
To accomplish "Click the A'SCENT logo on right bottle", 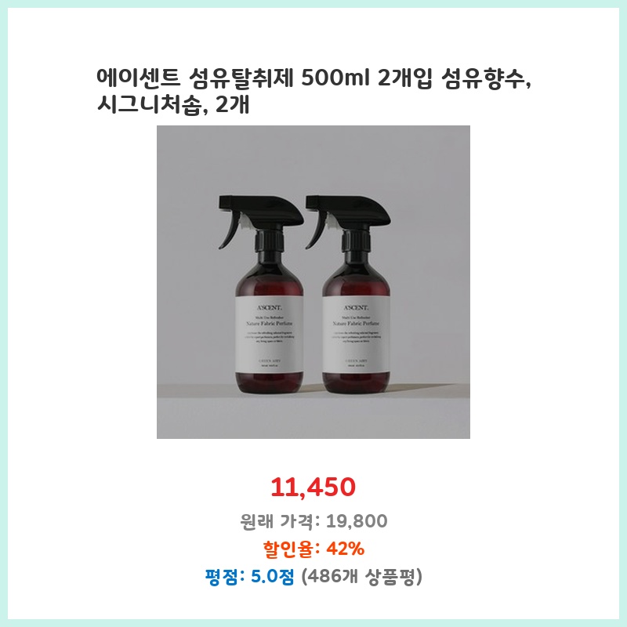I will (357, 307).
